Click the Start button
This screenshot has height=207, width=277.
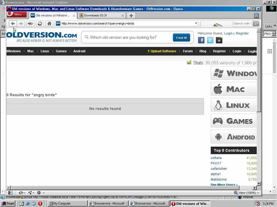8,203
